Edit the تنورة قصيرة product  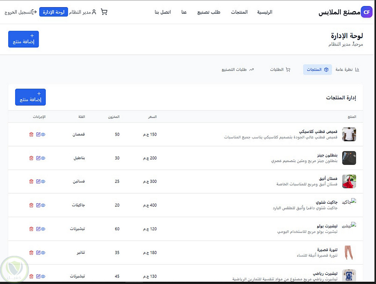click(x=38, y=252)
